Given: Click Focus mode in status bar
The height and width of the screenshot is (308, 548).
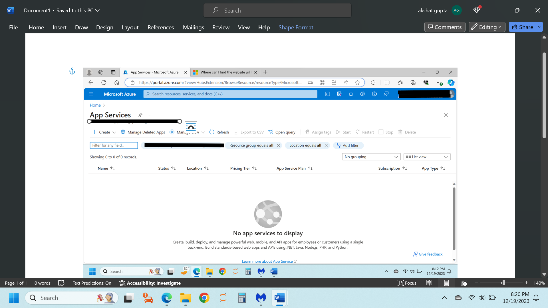Looking at the screenshot, I should click(407, 283).
